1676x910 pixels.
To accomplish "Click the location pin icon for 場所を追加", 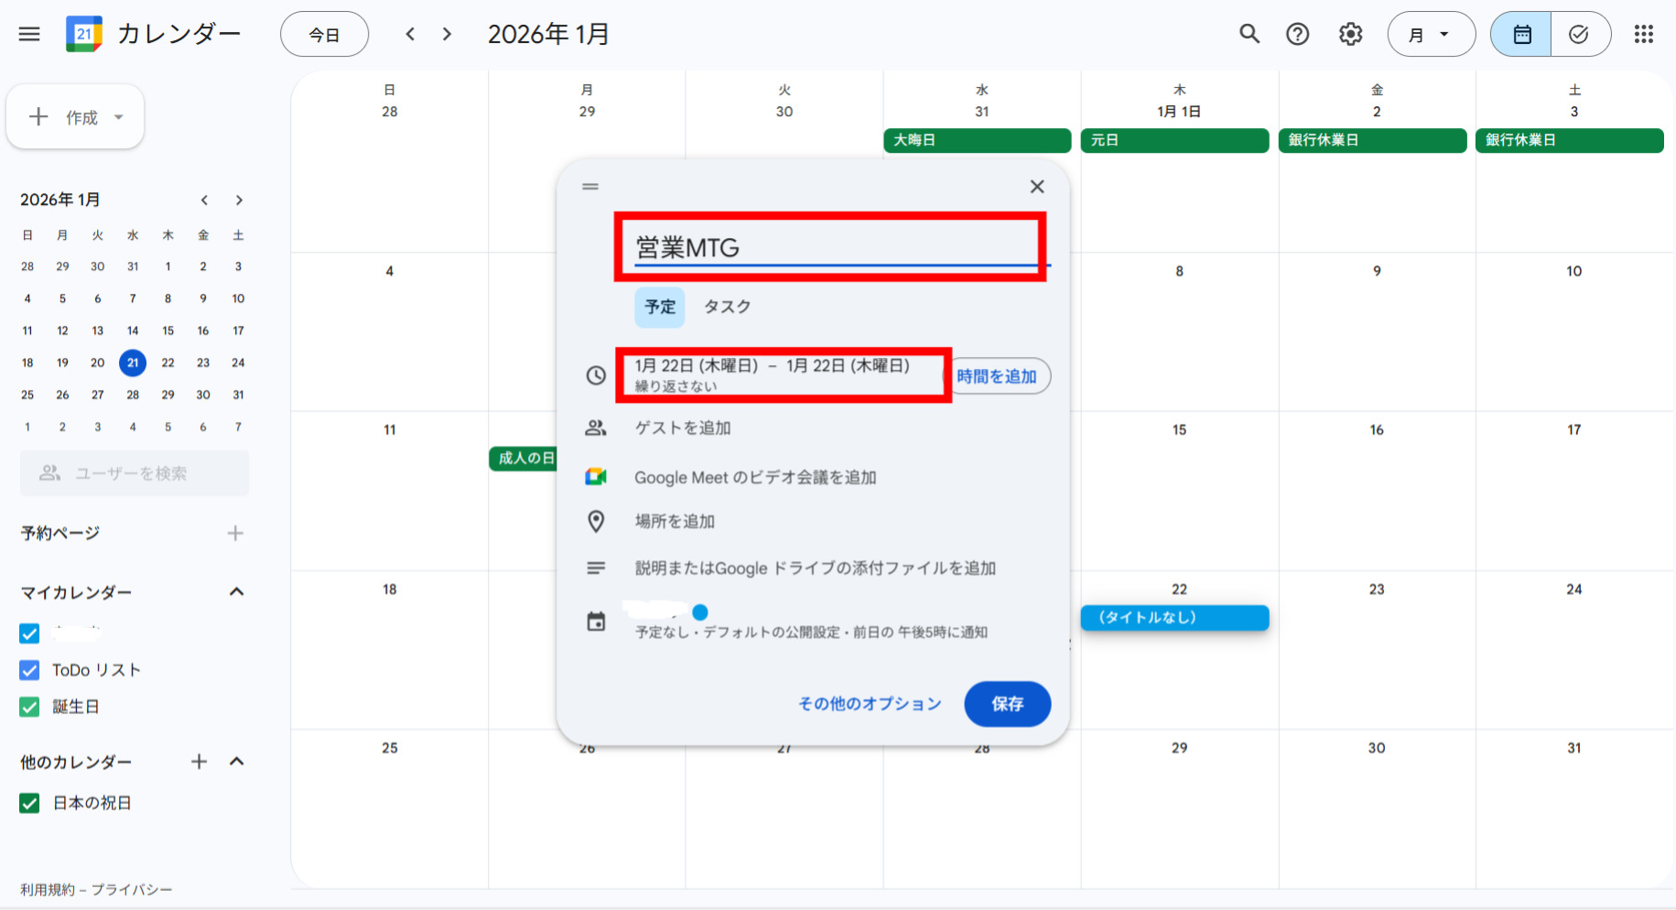I will pos(596,521).
